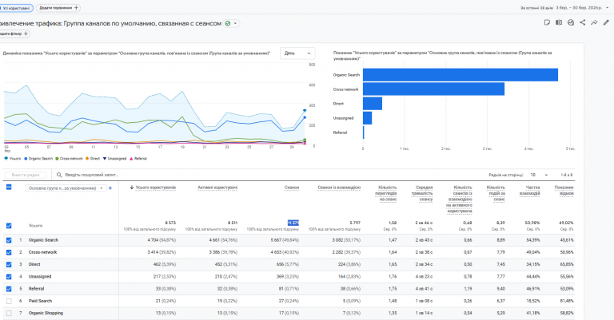The width and height of the screenshot is (614, 320).
Task: Edit report with the pencil icon
Action: [606, 22]
